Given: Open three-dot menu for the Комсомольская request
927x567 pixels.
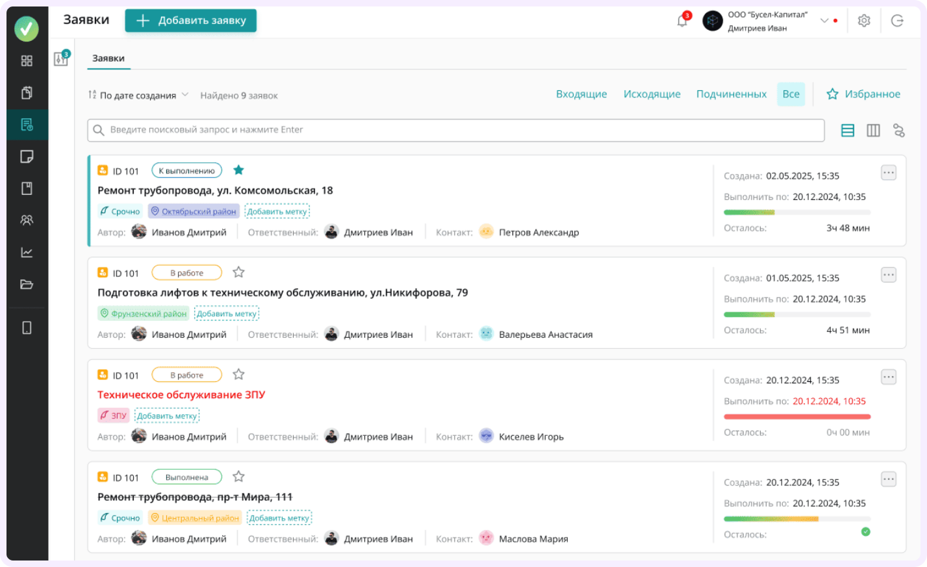Looking at the screenshot, I should (889, 173).
